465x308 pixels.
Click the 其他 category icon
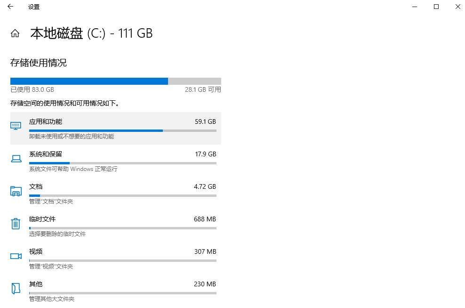16,289
